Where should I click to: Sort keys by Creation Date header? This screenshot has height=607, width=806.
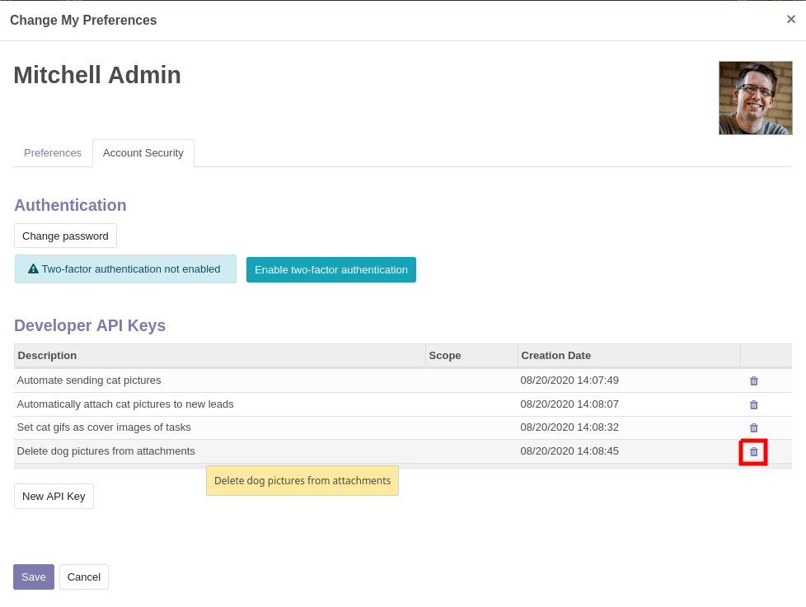click(x=555, y=356)
